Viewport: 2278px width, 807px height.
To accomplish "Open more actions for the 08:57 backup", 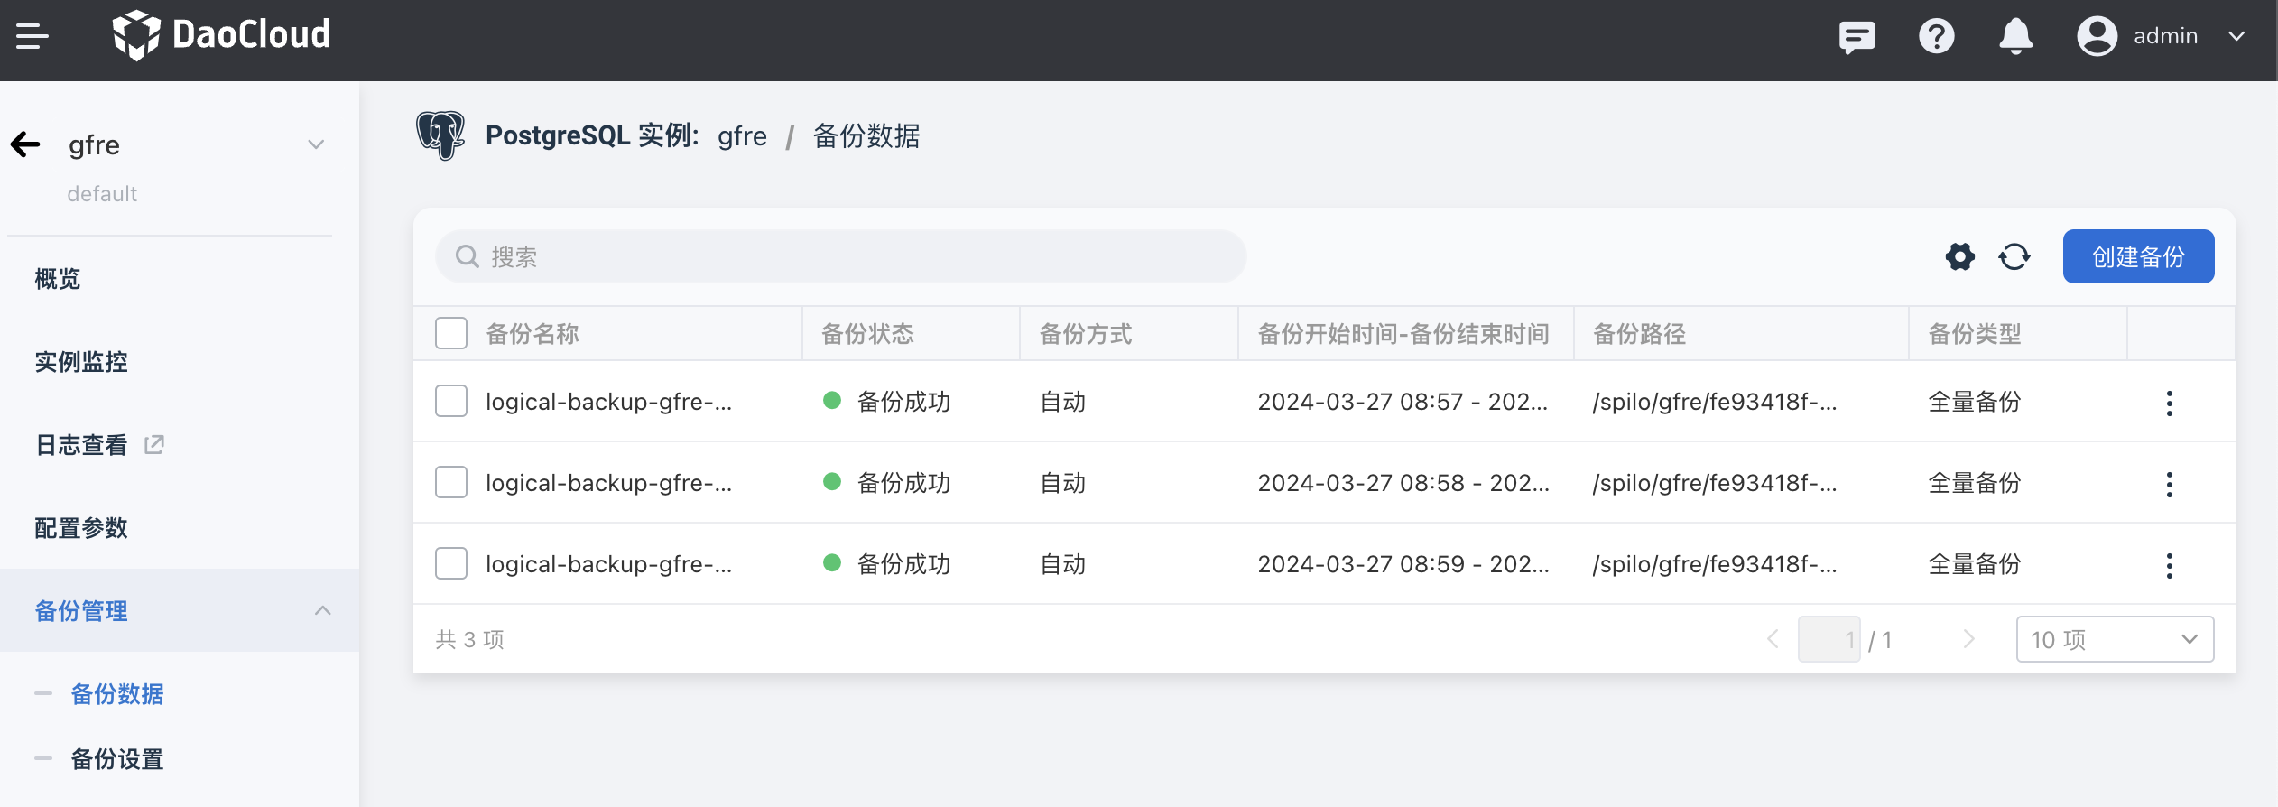I will point(2170,403).
